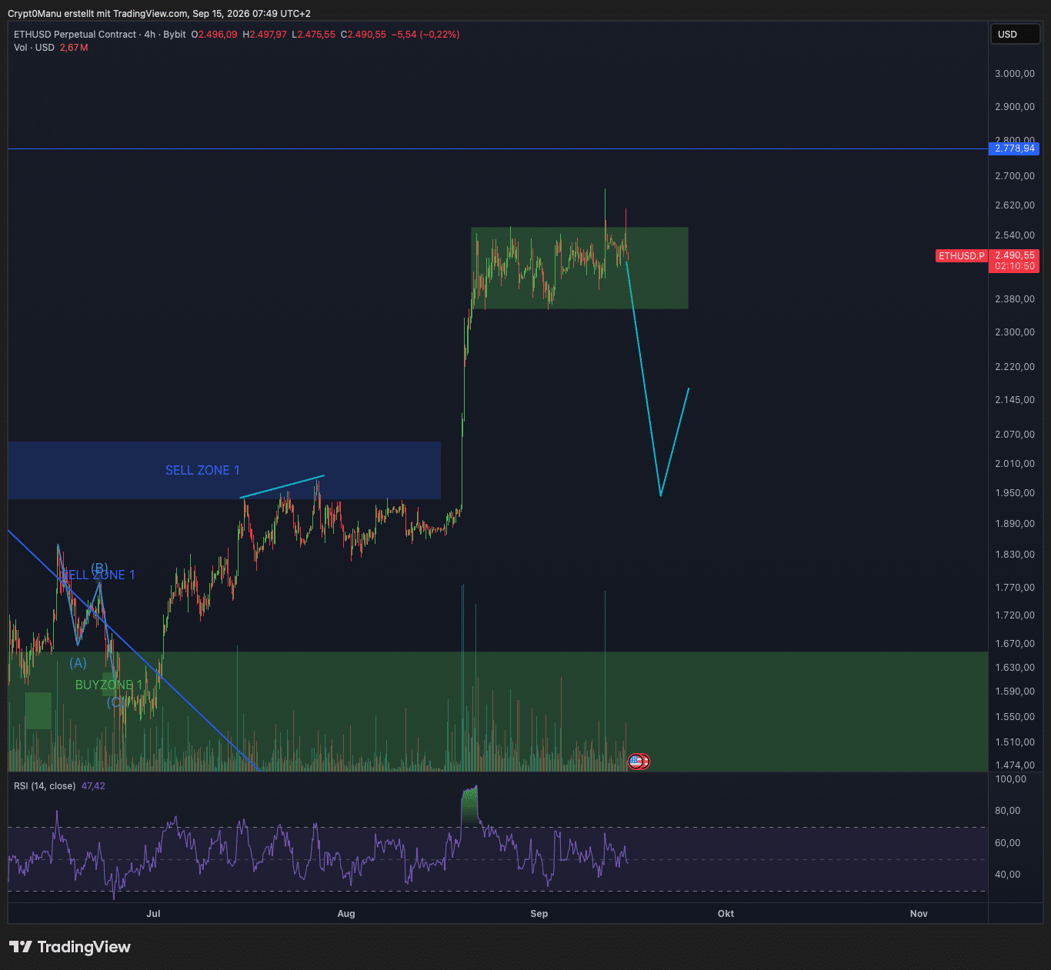Viewport: 1051px width, 970px height.
Task: Open the USD currency selector
Action: click(1015, 35)
